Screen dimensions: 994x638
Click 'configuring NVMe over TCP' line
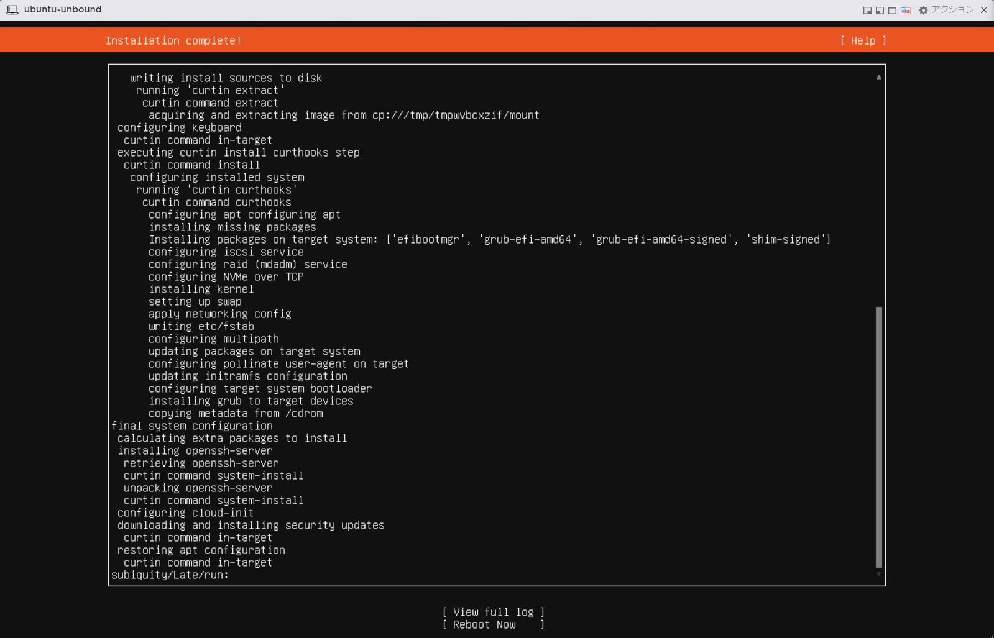pos(226,276)
